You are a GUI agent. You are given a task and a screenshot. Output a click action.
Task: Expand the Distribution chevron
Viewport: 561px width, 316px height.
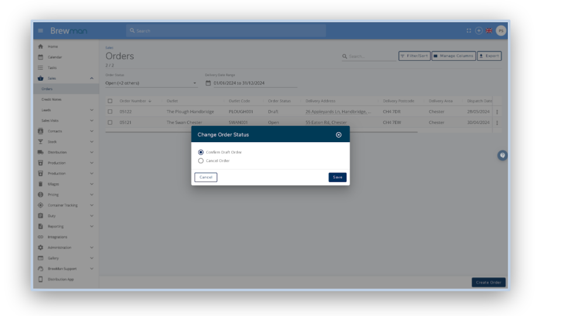tap(92, 152)
